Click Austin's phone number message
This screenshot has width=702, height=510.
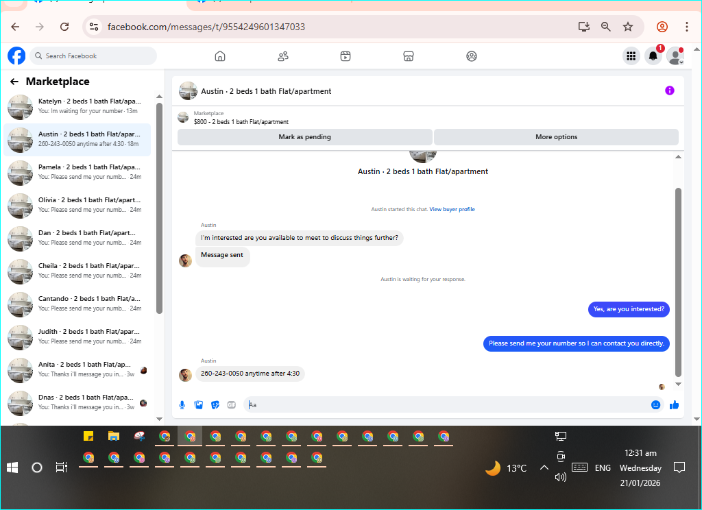click(250, 374)
